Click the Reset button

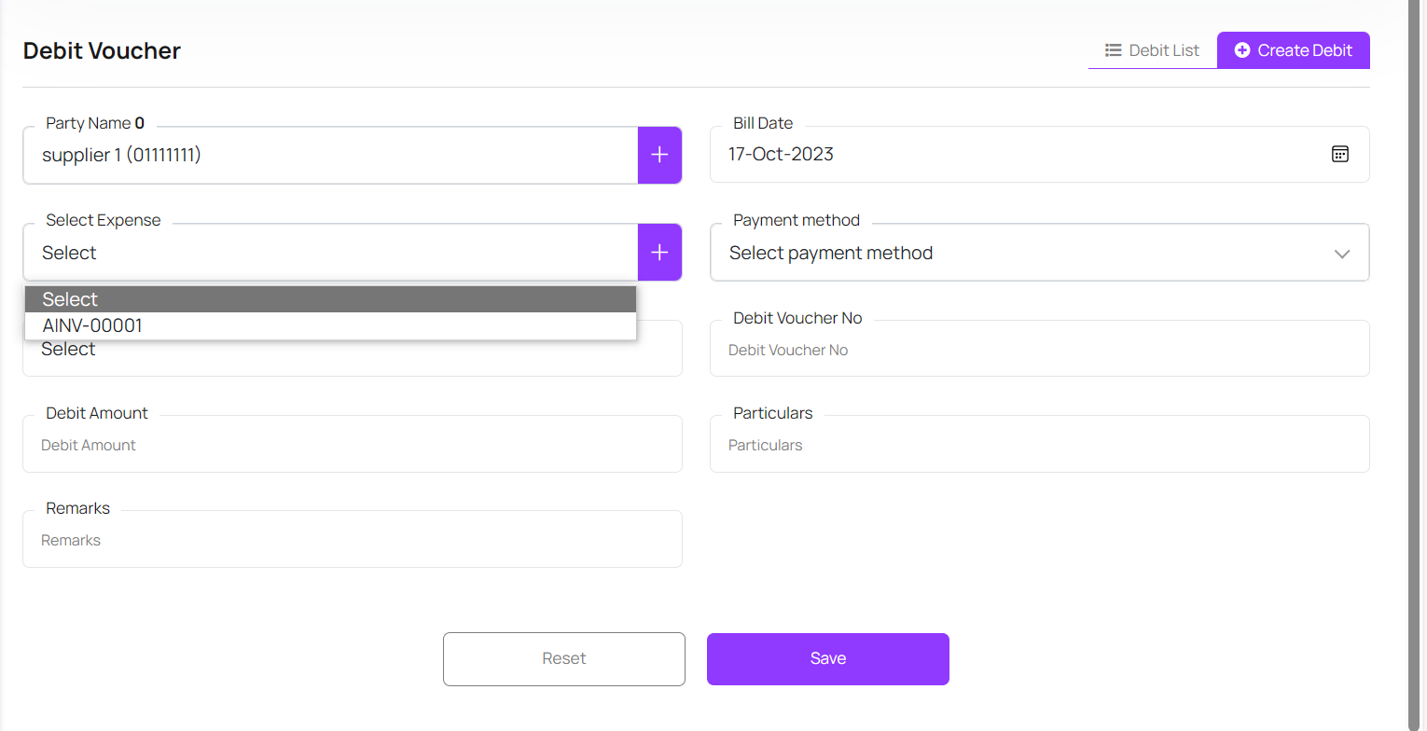pos(564,659)
